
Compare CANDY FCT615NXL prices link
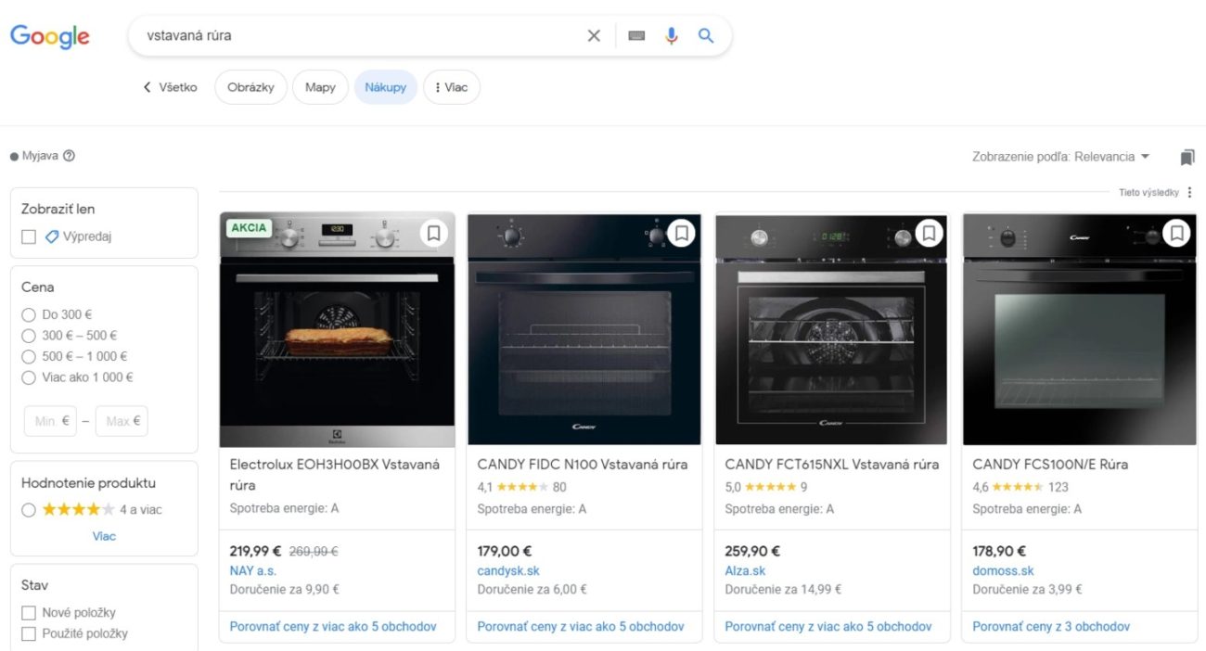click(828, 626)
